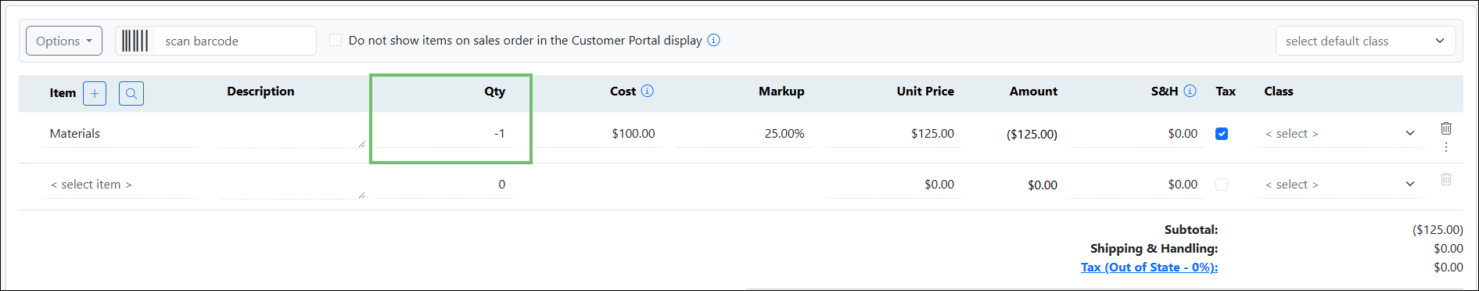Click the Class column header
1479x291 pixels.
click(x=1279, y=92)
